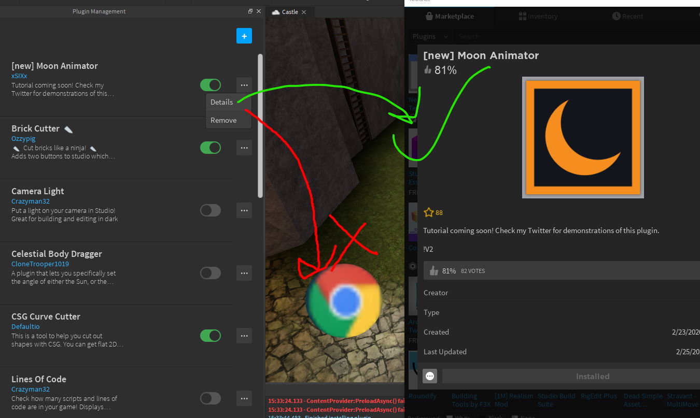Click the blue plus icon to add a plugin

coord(244,36)
